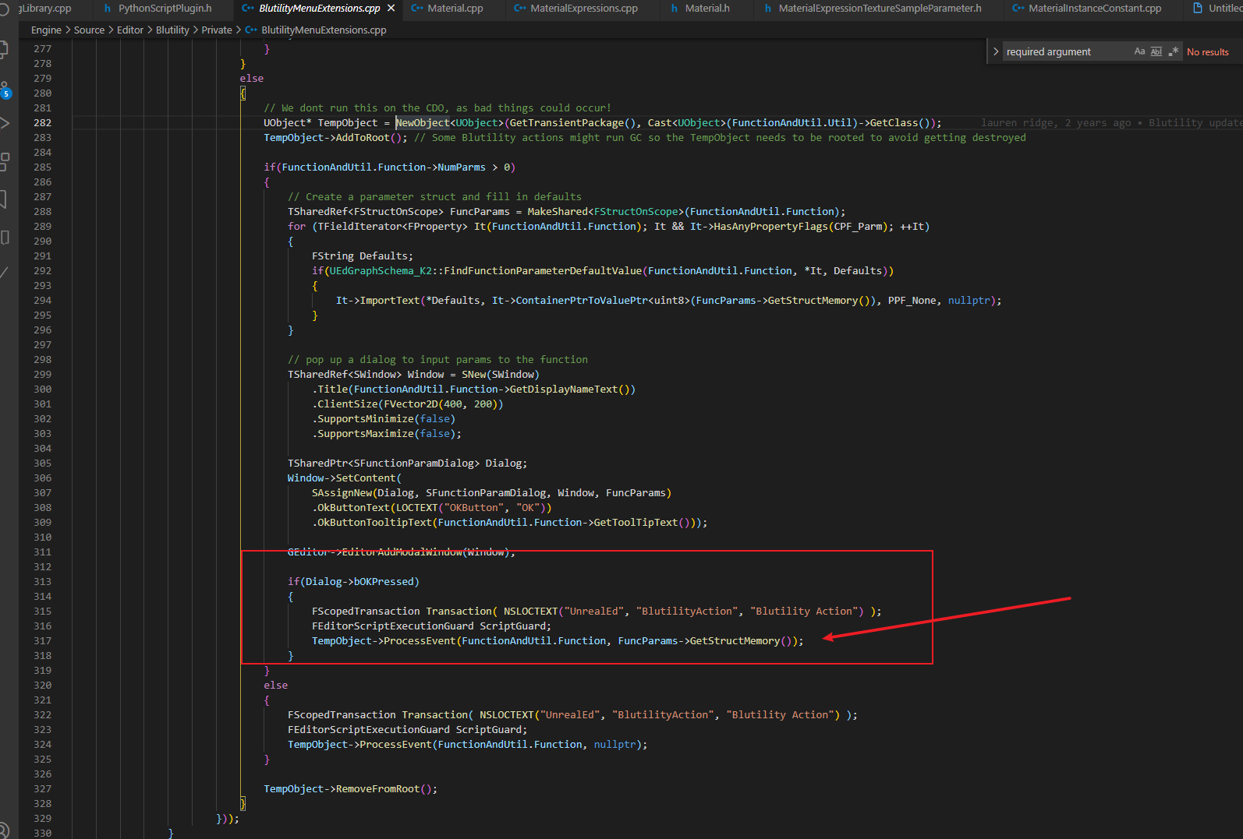This screenshot has height=839, width=1243.
Task: Enable Use Regular Expression in find box
Action: coord(1174,51)
